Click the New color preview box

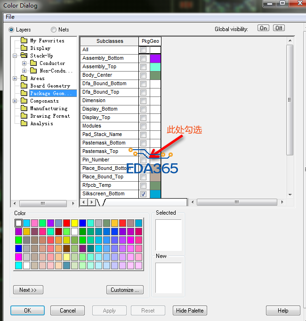169,278
